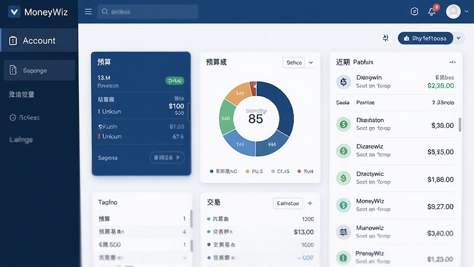
Task: Click the Sopnge document icon
Action: [x=13, y=70]
